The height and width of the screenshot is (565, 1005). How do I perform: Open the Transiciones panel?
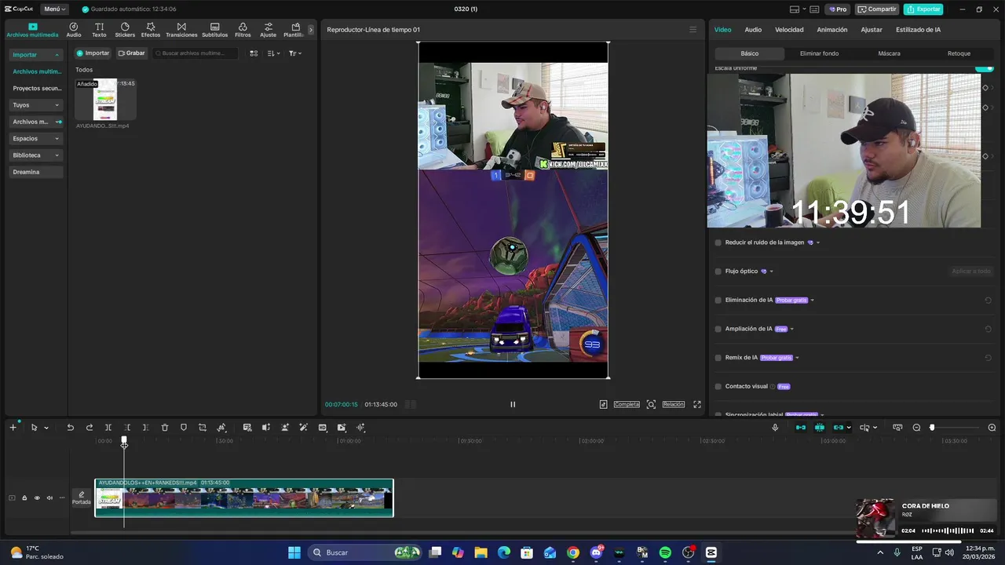click(x=181, y=30)
